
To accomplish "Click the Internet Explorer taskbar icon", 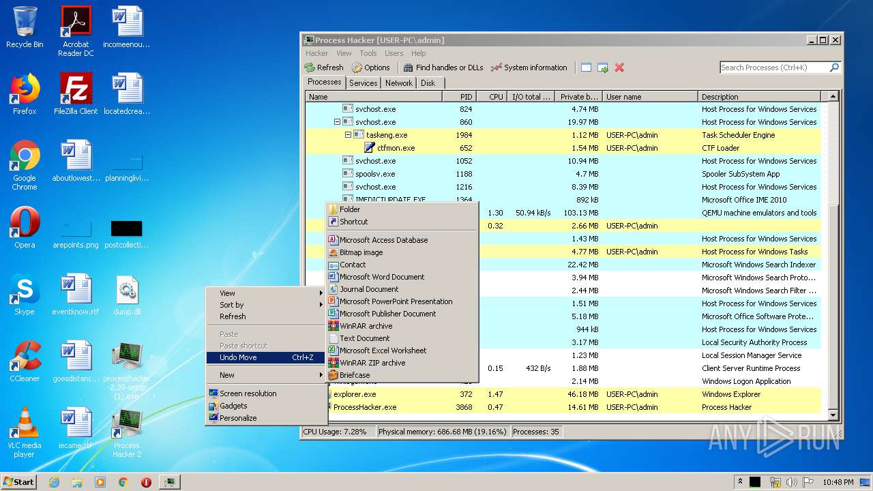I will [x=54, y=482].
